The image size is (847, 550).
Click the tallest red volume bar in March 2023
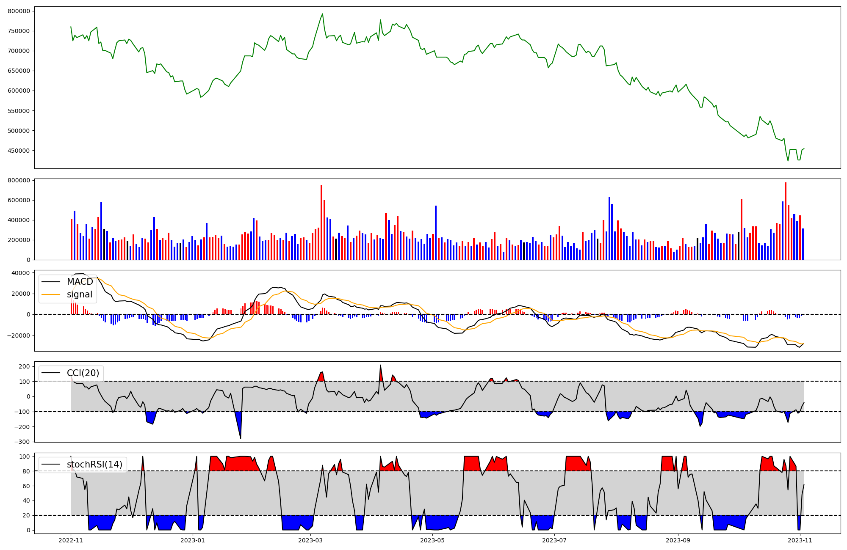321,222
